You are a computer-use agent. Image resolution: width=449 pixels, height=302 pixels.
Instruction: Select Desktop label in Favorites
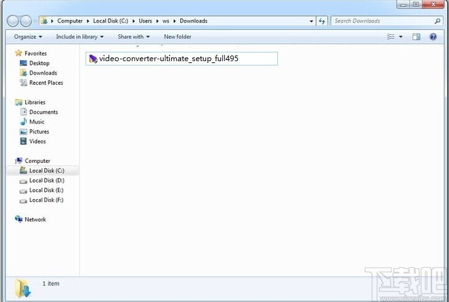pos(39,63)
